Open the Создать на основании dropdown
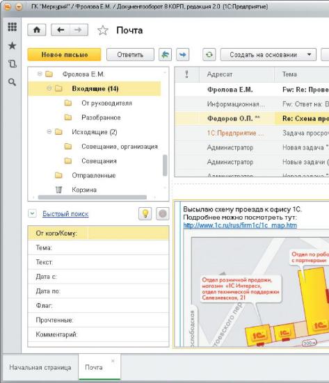 [268, 54]
